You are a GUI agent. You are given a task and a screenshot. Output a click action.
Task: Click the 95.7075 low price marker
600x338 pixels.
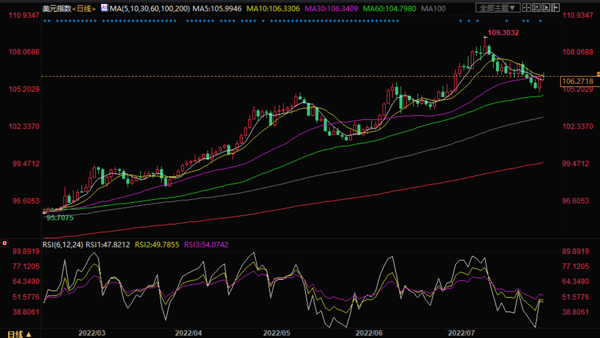[60, 218]
